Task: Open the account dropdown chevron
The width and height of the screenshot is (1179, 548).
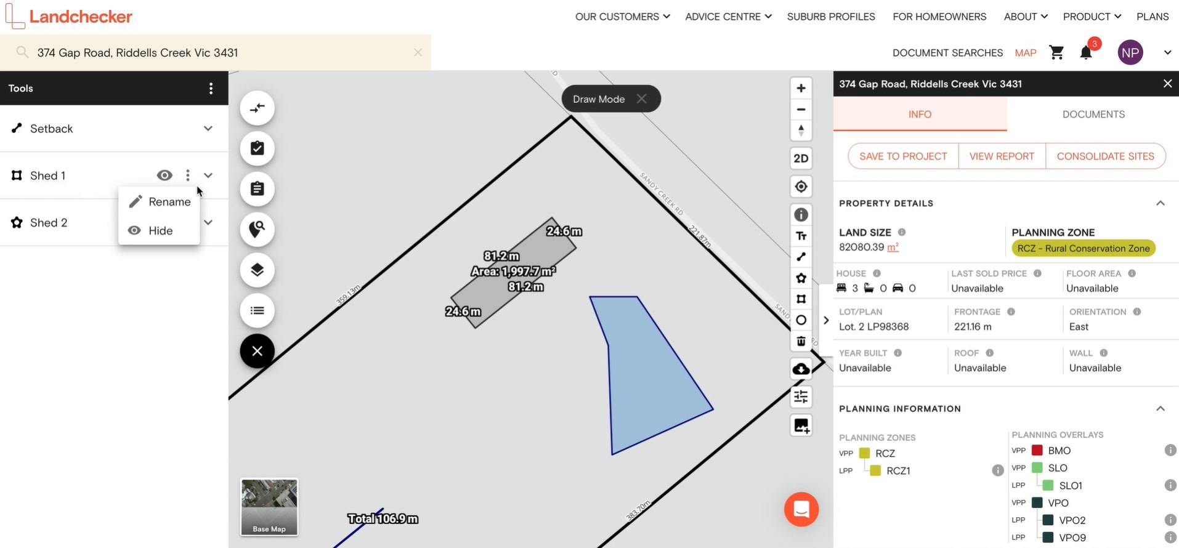Action: tap(1167, 53)
